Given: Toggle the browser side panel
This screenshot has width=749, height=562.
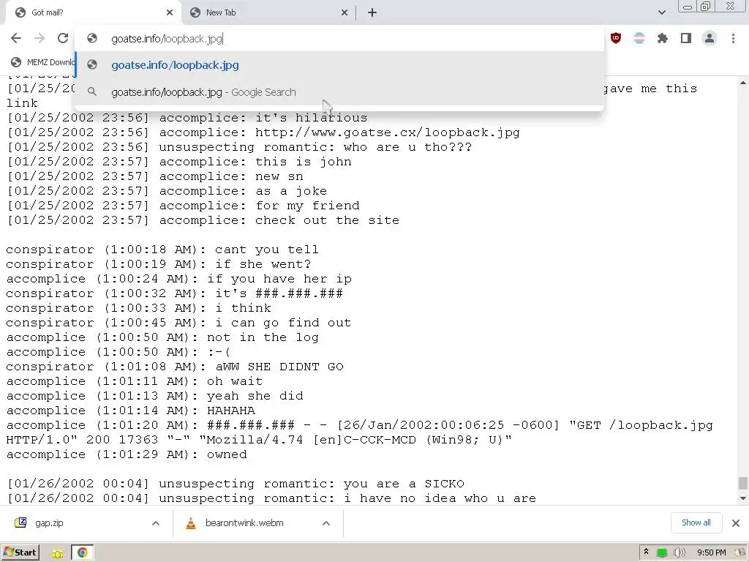Looking at the screenshot, I should (686, 38).
